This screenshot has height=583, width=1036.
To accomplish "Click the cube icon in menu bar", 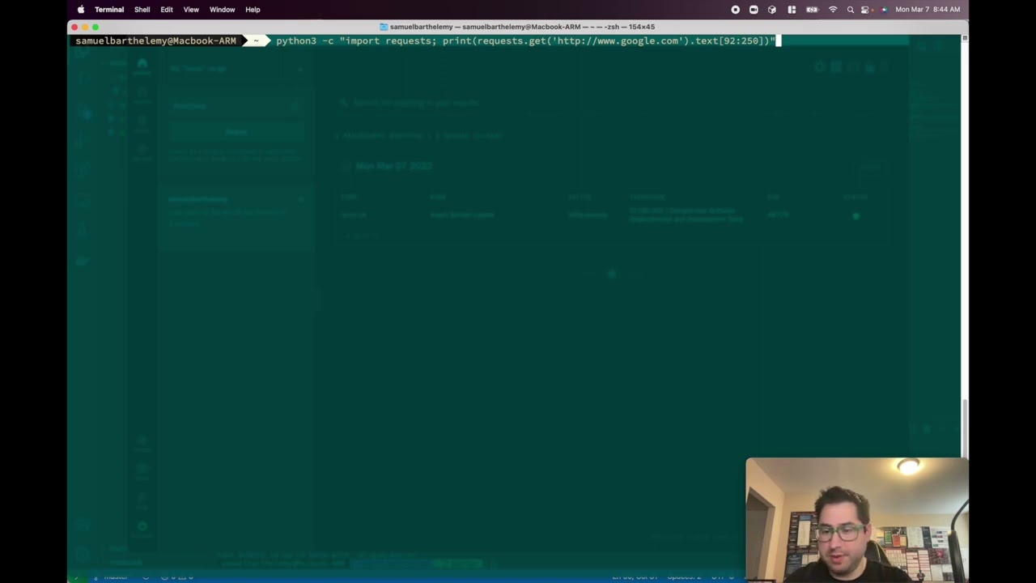I will tap(772, 10).
